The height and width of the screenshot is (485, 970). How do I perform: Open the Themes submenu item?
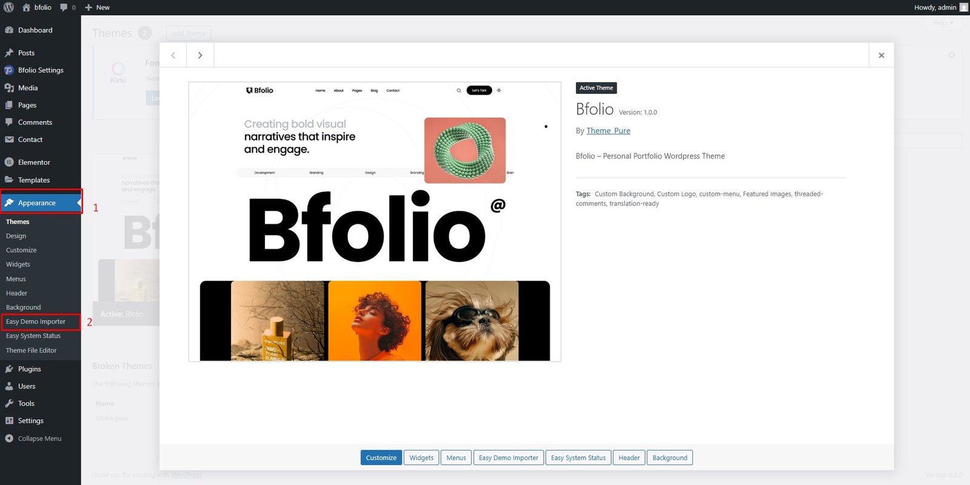coord(18,222)
